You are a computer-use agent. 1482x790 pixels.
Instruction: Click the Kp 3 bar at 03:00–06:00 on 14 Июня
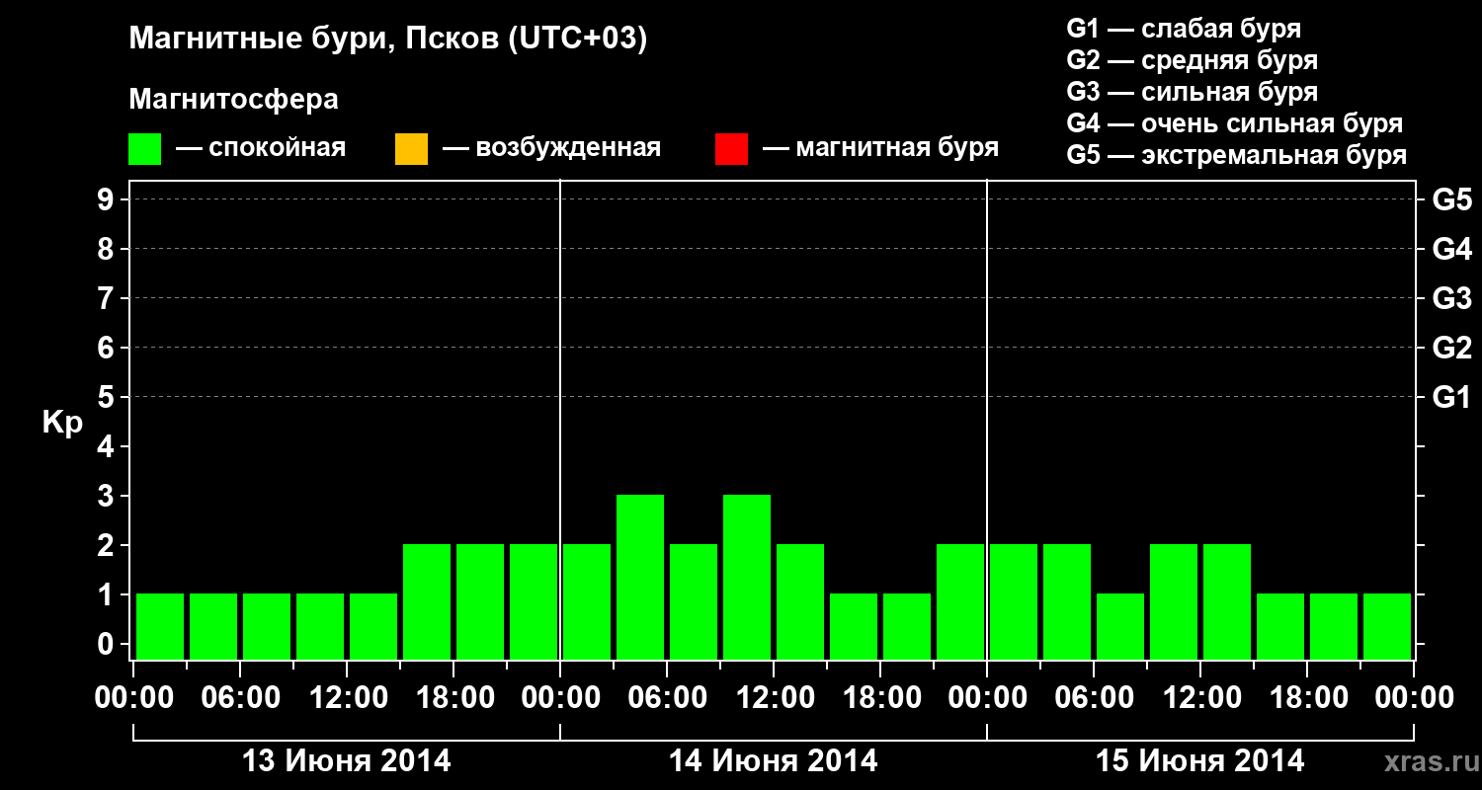click(x=640, y=578)
